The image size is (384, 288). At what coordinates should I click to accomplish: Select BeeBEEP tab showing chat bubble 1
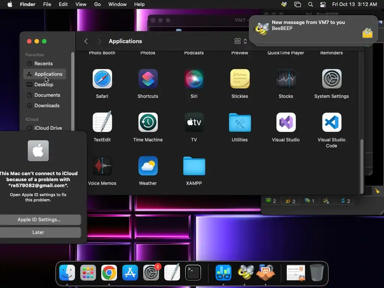309,201
